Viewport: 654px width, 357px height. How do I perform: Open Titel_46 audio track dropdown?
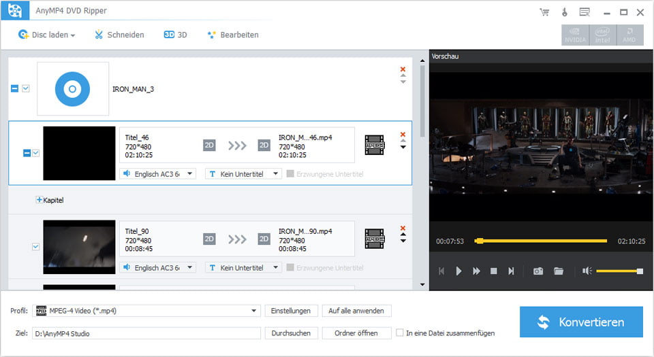point(157,174)
